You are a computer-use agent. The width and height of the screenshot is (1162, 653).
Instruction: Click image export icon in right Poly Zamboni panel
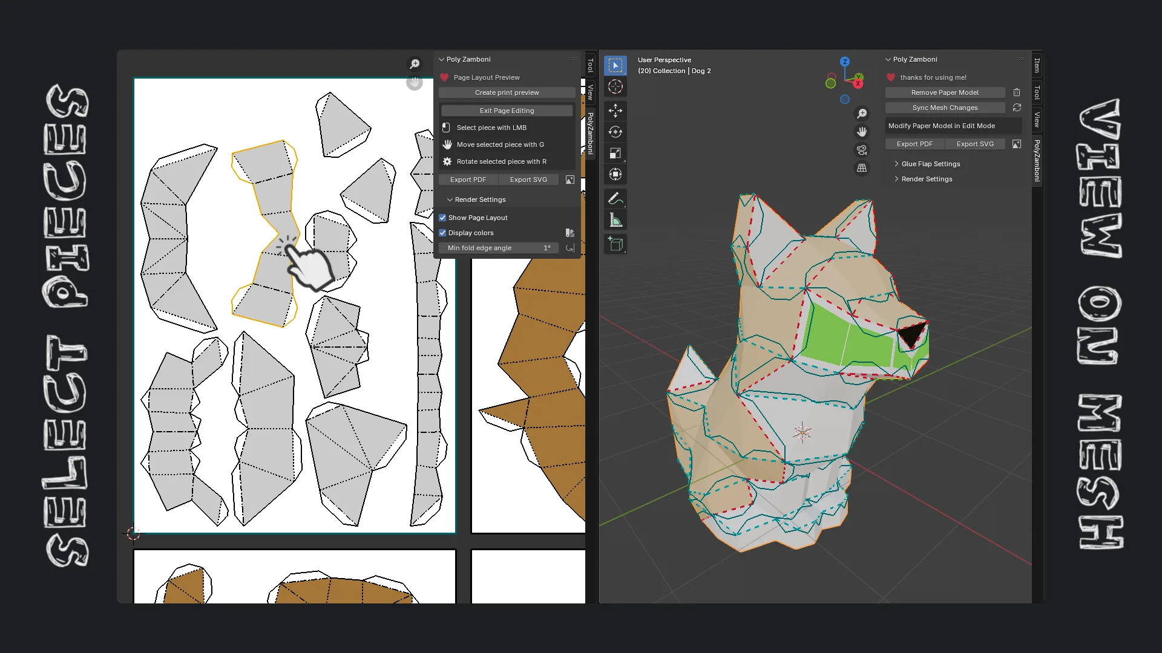pos(1017,144)
